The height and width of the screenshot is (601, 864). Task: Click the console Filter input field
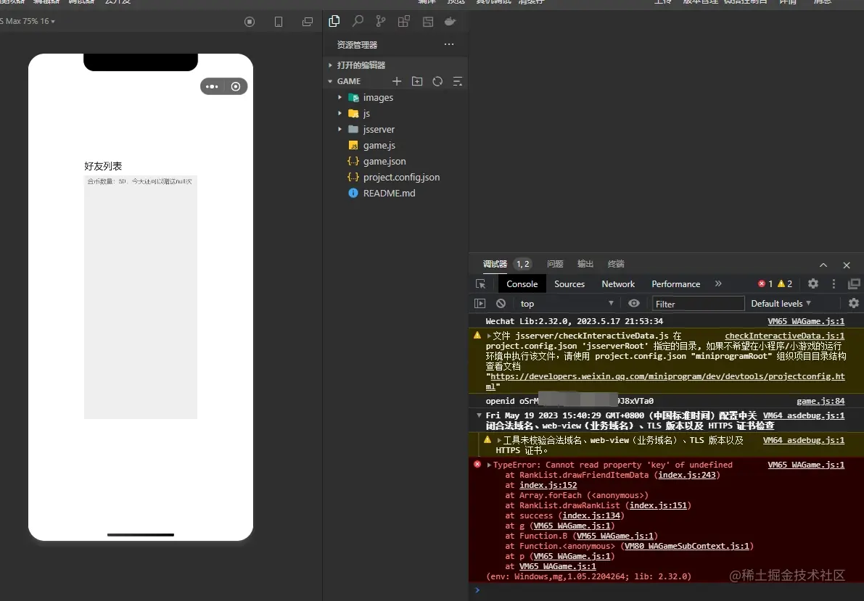(698, 304)
